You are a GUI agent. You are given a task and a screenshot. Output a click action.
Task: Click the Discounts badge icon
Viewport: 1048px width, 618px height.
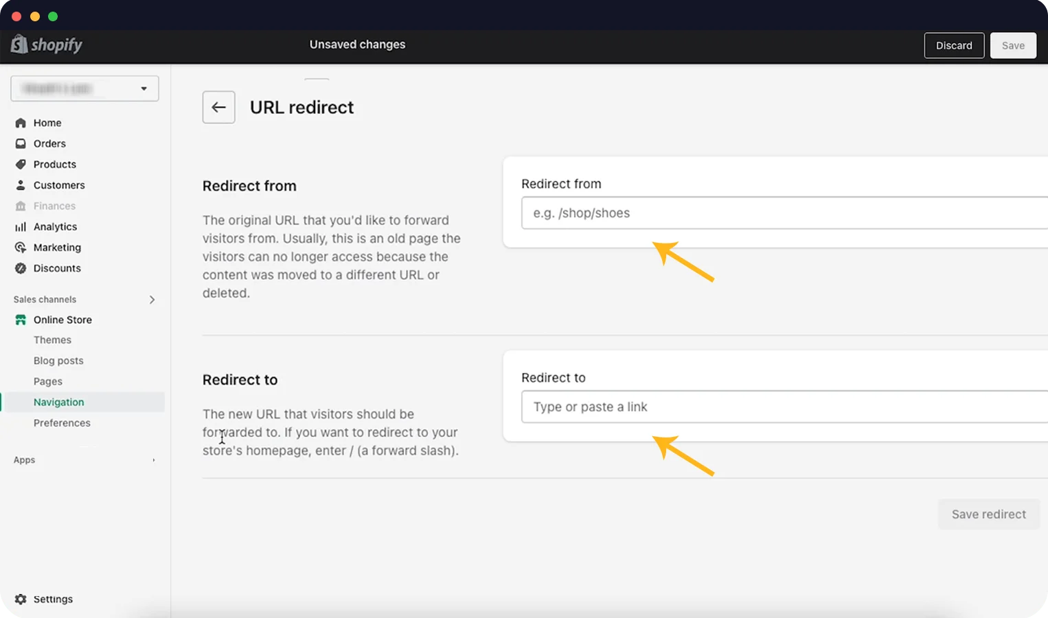point(21,268)
